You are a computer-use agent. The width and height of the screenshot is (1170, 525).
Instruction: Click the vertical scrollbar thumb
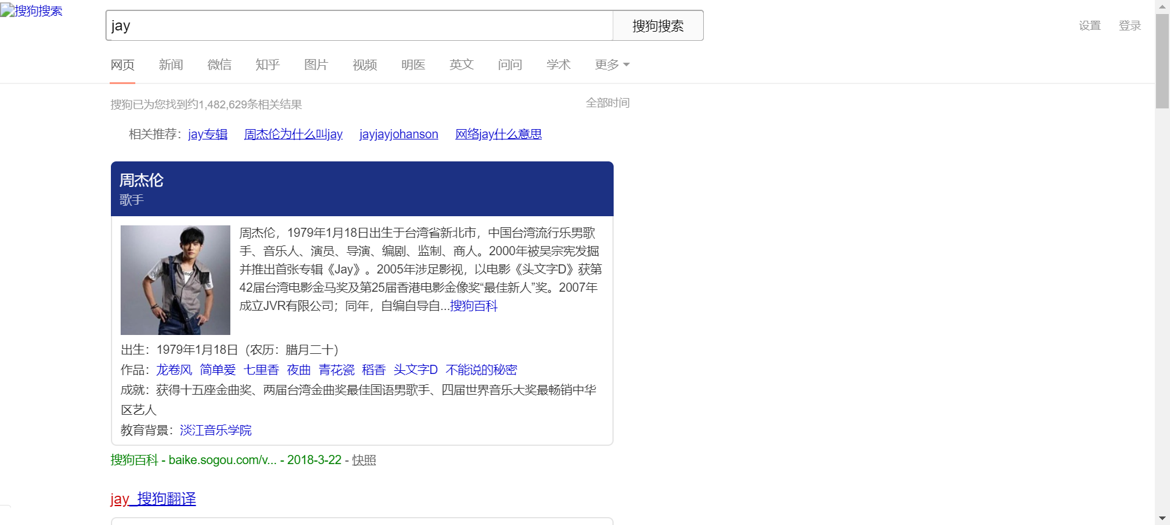pyautogui.click(x=1162, y=61)
